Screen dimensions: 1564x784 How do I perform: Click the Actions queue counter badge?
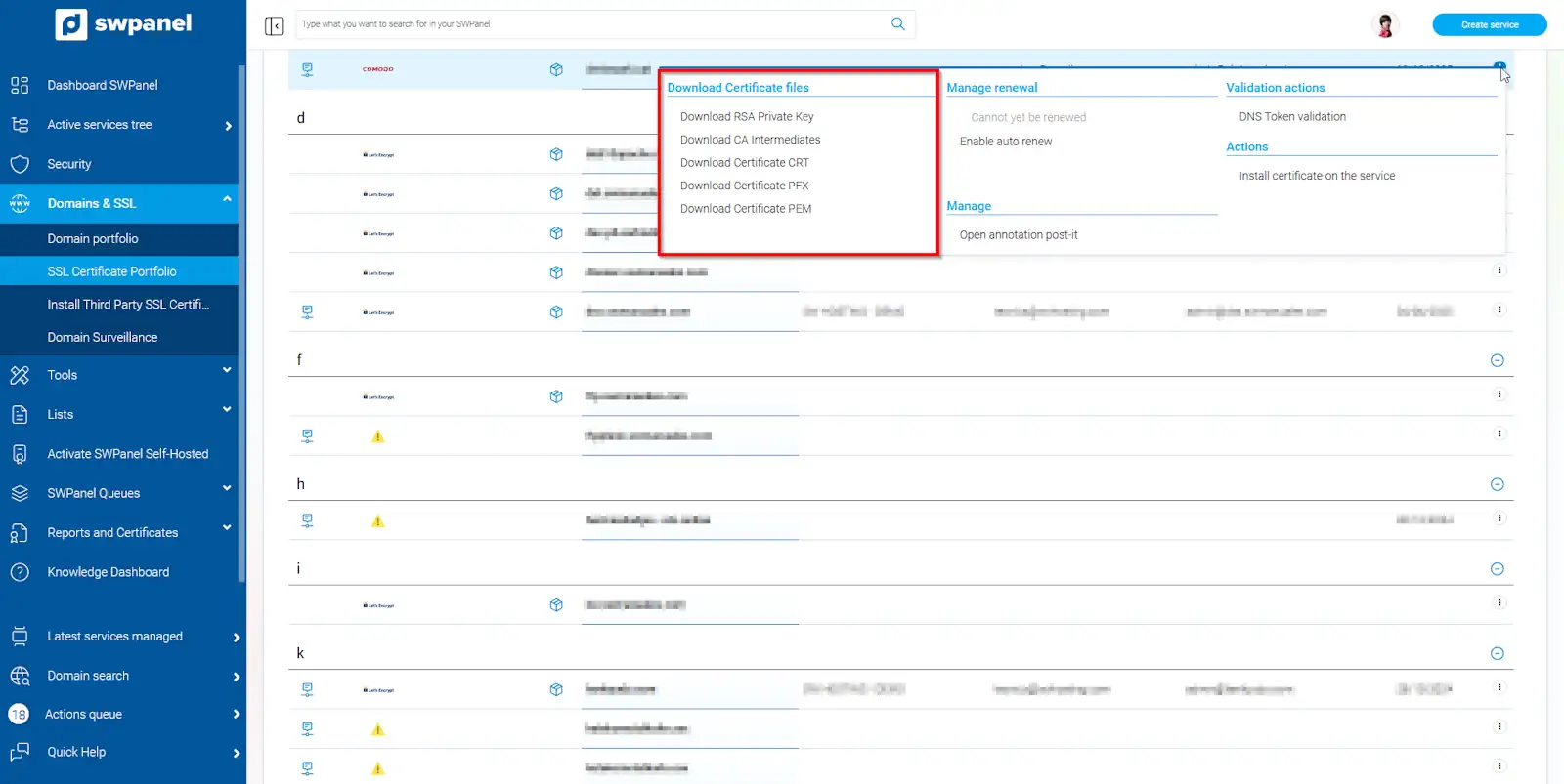click(x=19, y=715)
